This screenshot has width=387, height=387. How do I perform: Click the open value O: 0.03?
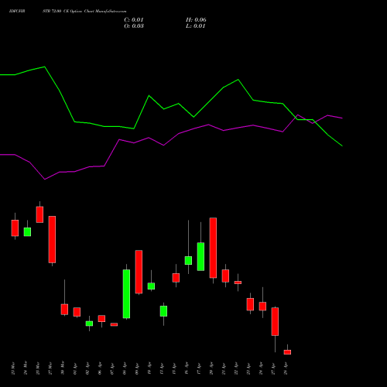point(134,26)
